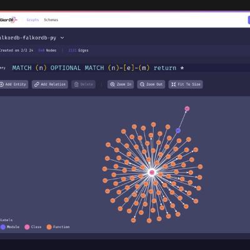
Task: Click the Zoom Out button
Action: [151, 84]
